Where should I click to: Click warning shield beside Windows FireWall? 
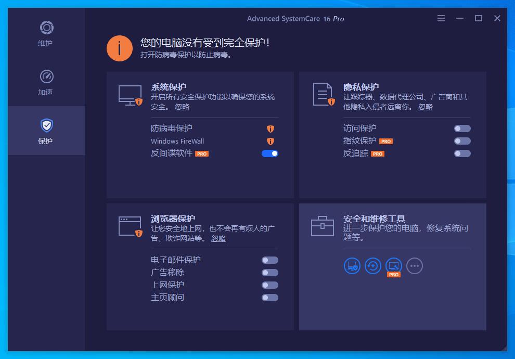click(271, 141)
